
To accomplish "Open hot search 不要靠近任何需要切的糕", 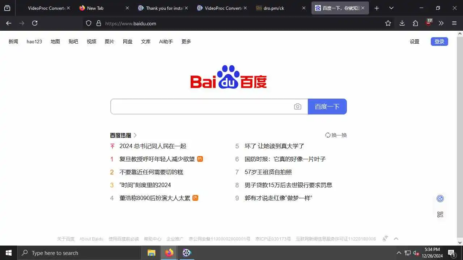I will tap(151, 172).
